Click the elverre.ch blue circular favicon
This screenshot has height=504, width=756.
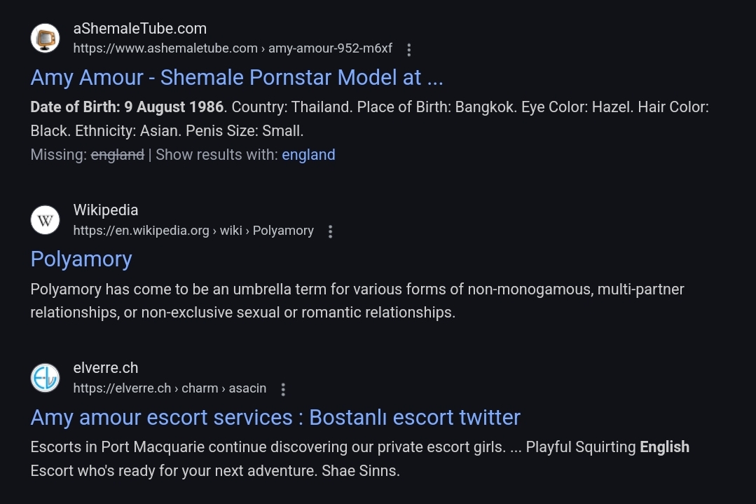click(x=46, y=378)
